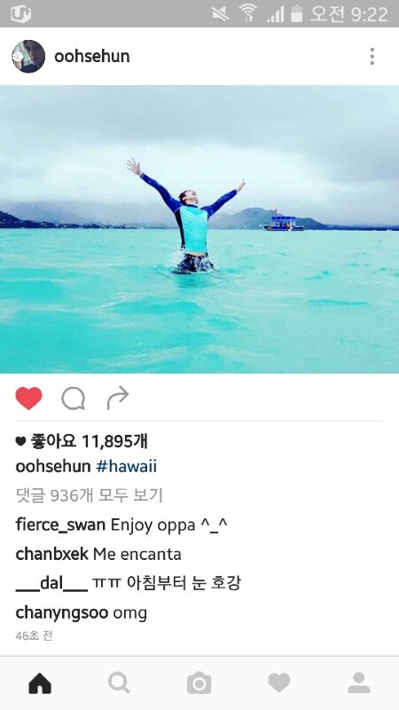Open the Profile tab person icon
This screenshot has height=710, width=399.
pyautogui.click(x=359, y=682)
